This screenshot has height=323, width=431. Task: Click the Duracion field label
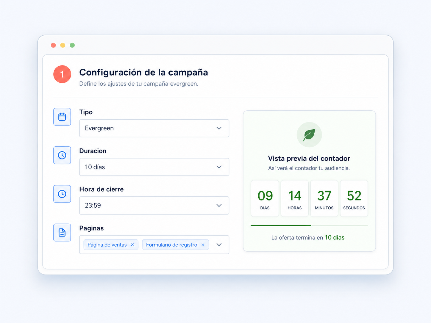point(93,151)
